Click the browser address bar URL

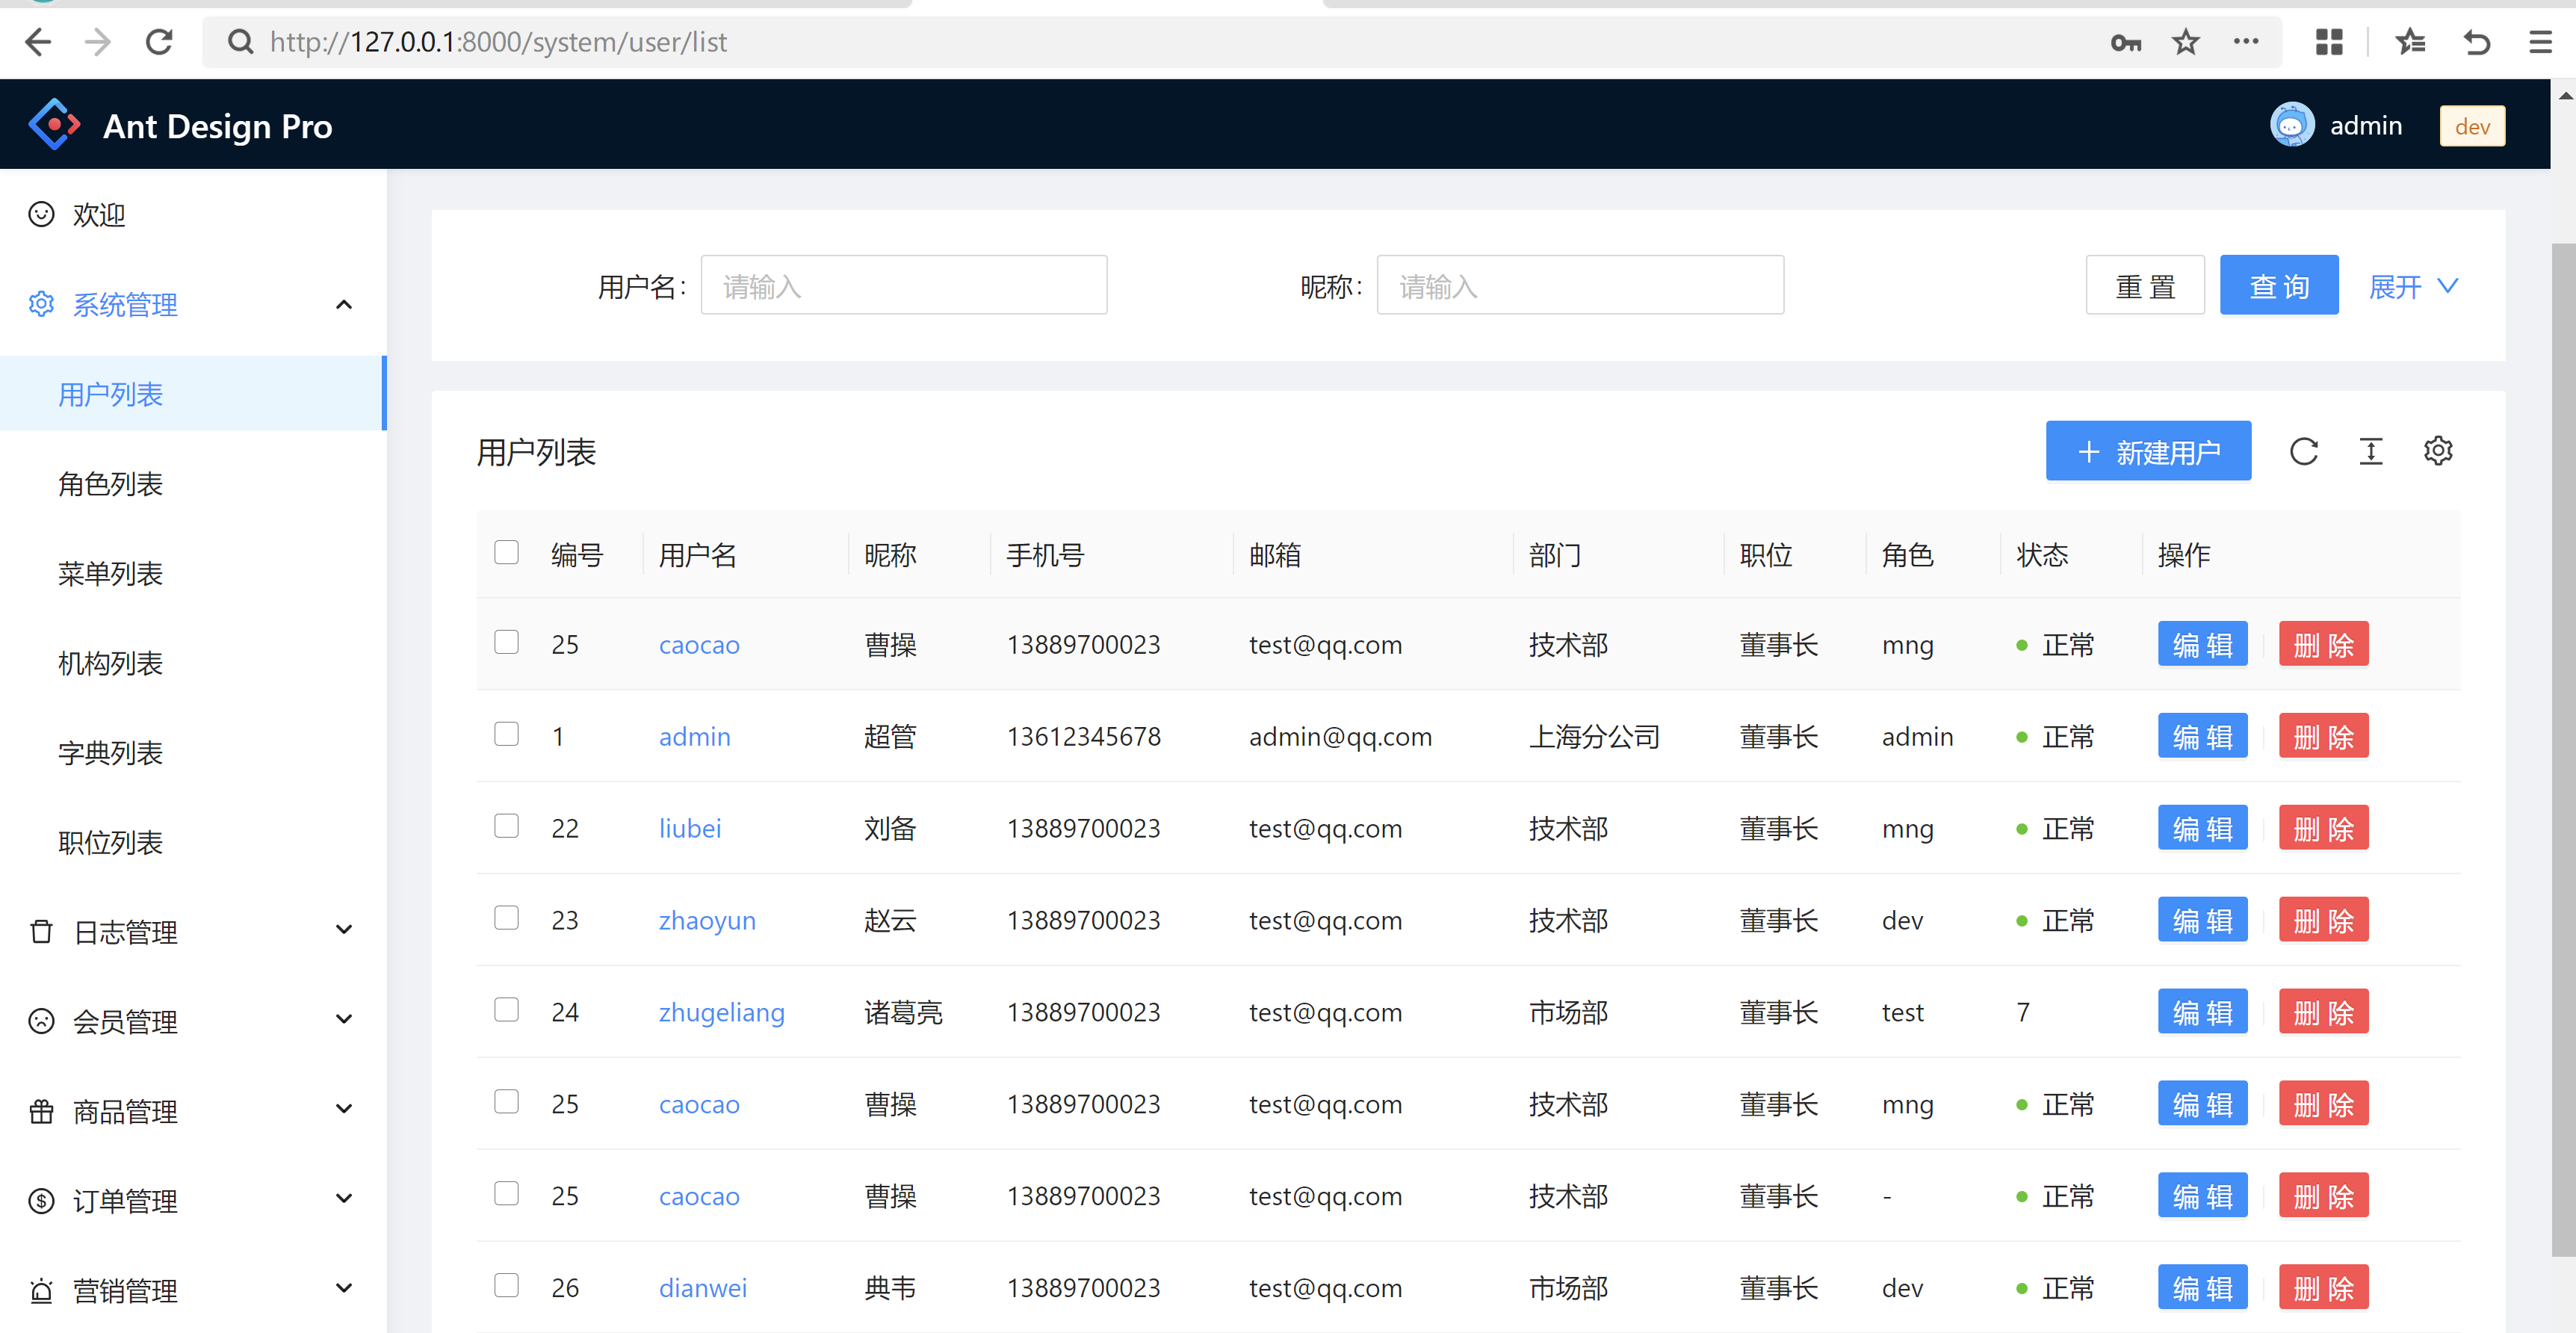tap(498, 42)
